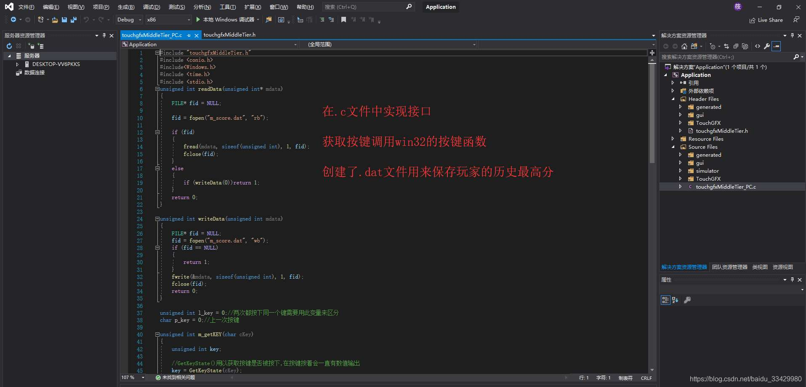Collapse the m_getKEY function code block
Image resolution: width=806 pixels, height=387 pixels.
[x=157, y=334]
